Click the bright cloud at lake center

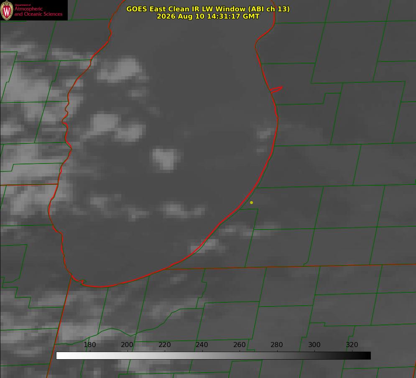(x=166, y=158)
